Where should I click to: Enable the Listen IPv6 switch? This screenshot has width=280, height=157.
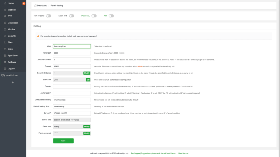click(71, 16)
